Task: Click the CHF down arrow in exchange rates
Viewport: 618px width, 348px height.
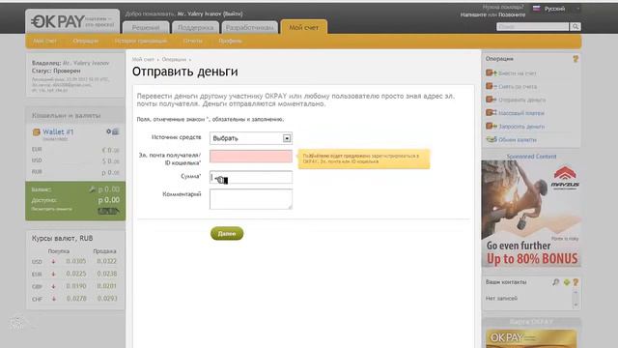Action: tap(53, 299)
